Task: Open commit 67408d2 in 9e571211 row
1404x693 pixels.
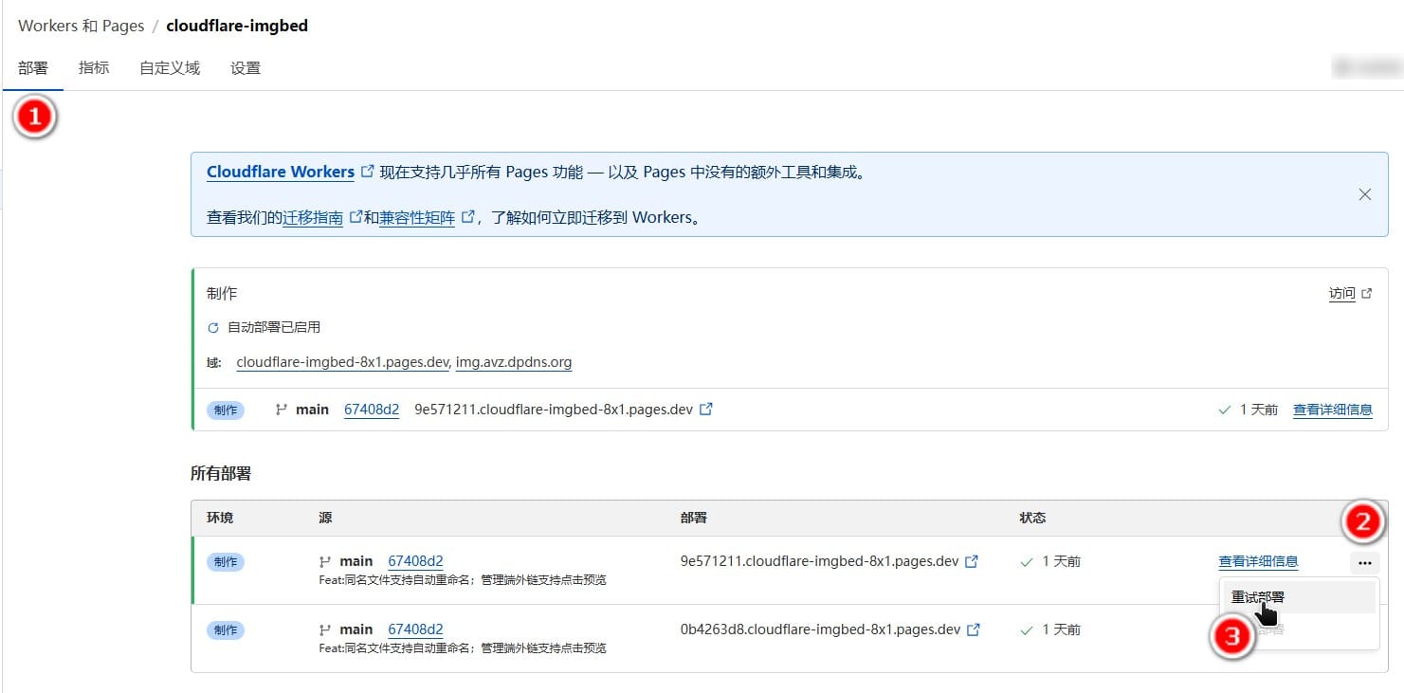Action: [415, 561]
